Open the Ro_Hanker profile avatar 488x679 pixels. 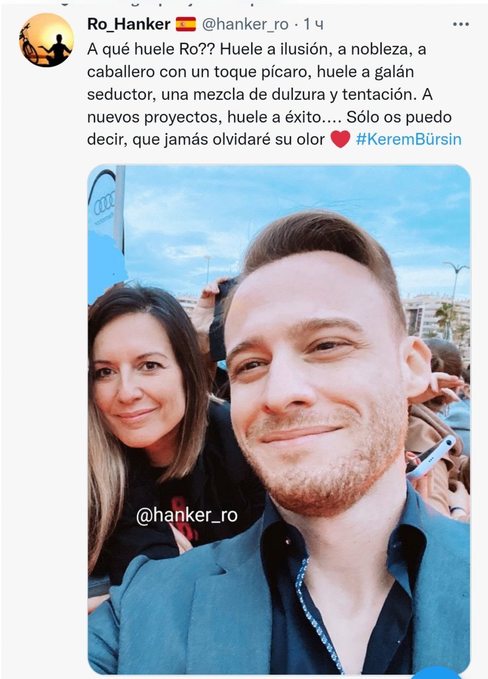pos(46,40)
